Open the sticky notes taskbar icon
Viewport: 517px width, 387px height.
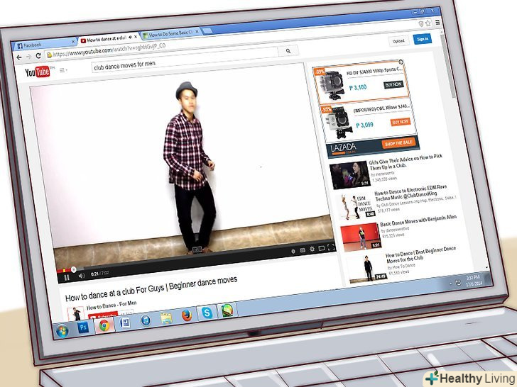(166, 318)
